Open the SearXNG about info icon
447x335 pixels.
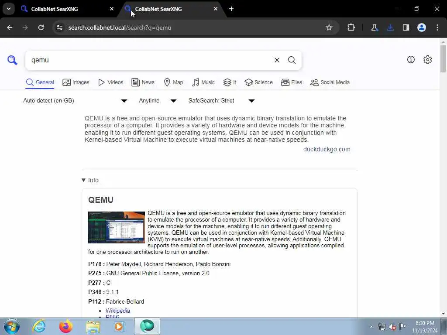click(411, 59)
